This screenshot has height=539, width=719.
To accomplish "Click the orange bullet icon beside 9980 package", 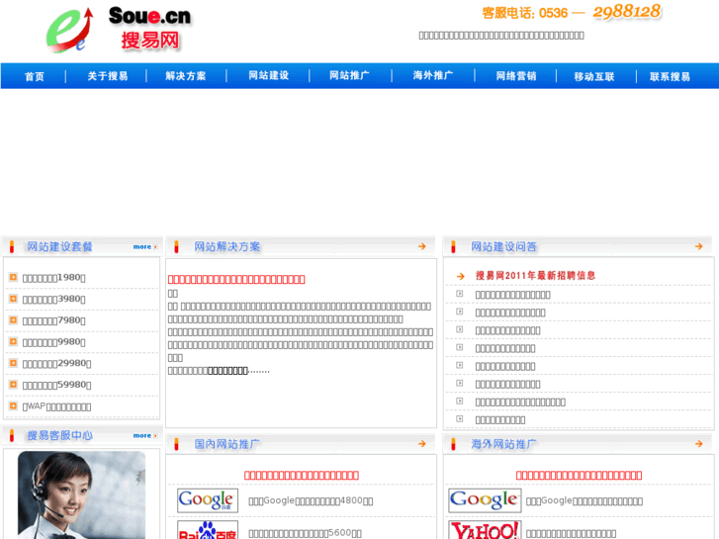I will [13, 342].
